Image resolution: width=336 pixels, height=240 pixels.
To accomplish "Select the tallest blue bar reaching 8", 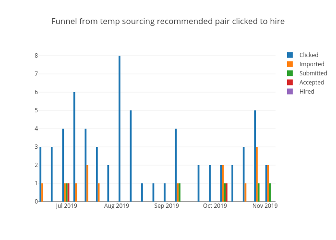I will pyautogui.click(x=120, y=129).
